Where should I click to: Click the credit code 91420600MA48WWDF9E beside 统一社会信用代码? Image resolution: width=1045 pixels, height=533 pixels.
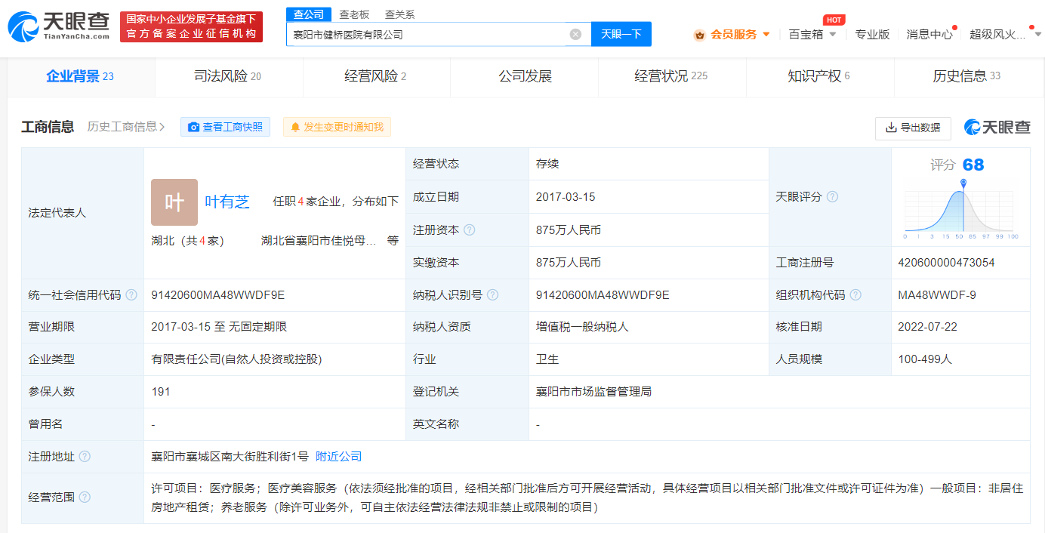[x=217, y=294]
